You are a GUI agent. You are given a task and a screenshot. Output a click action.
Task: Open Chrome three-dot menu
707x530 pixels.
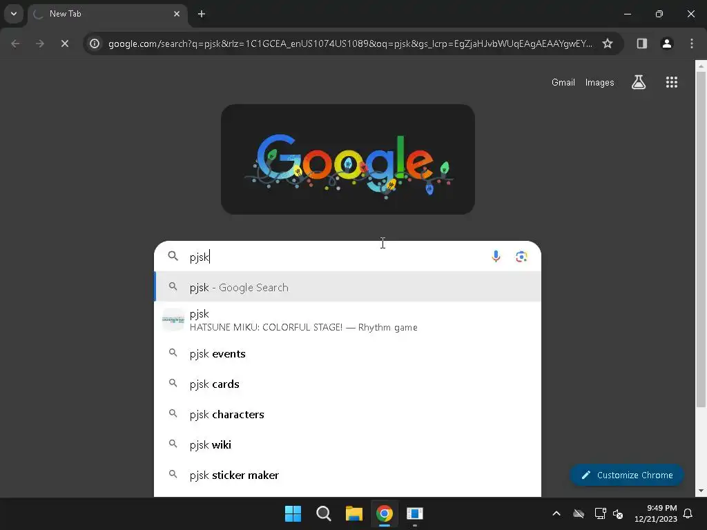(x=692, y=43)
